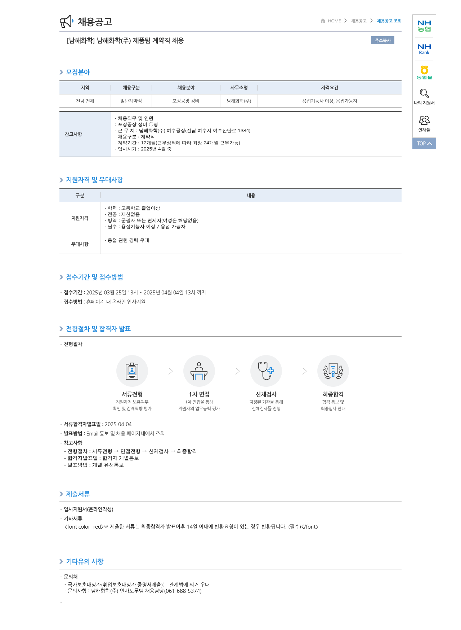Click the posting title 남해화학(주) 제품팀 계약직 채용
Image resolution: width=461 pixels, height=630 pixels.
(125, 40)
